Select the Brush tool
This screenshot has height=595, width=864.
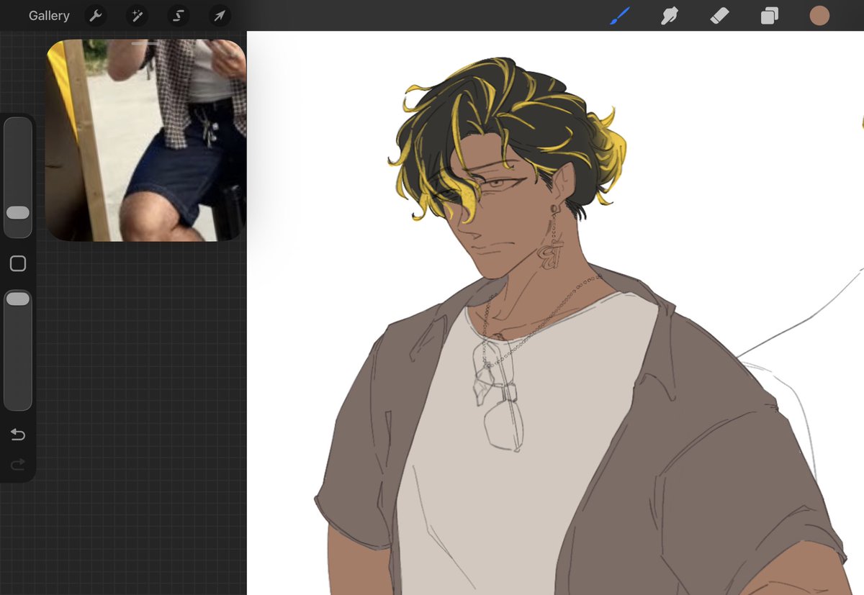pyautogui.click(x=619, y=16)
